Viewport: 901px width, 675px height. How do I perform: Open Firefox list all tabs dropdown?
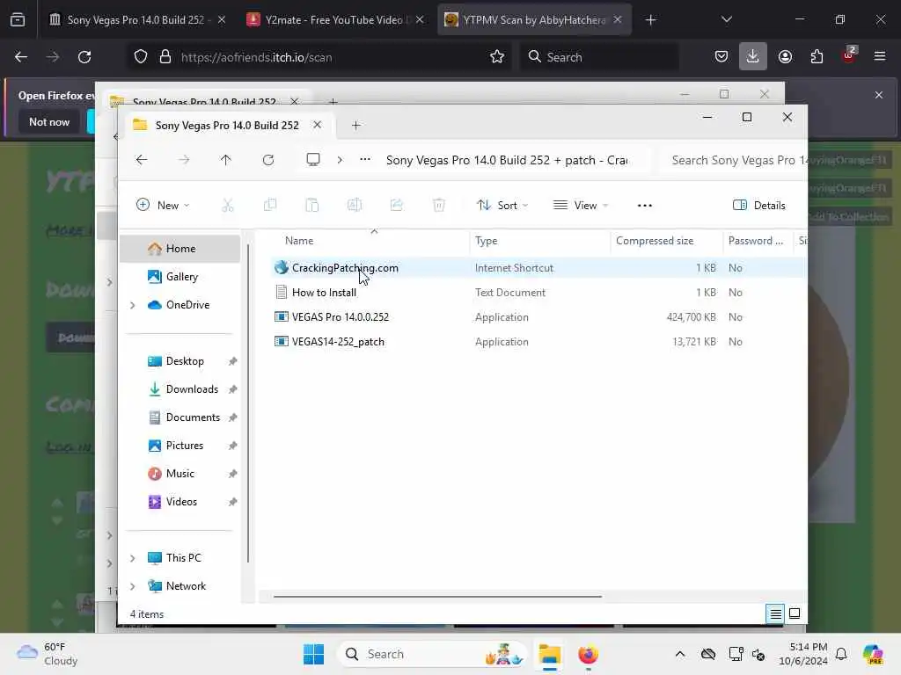[726, 19]
